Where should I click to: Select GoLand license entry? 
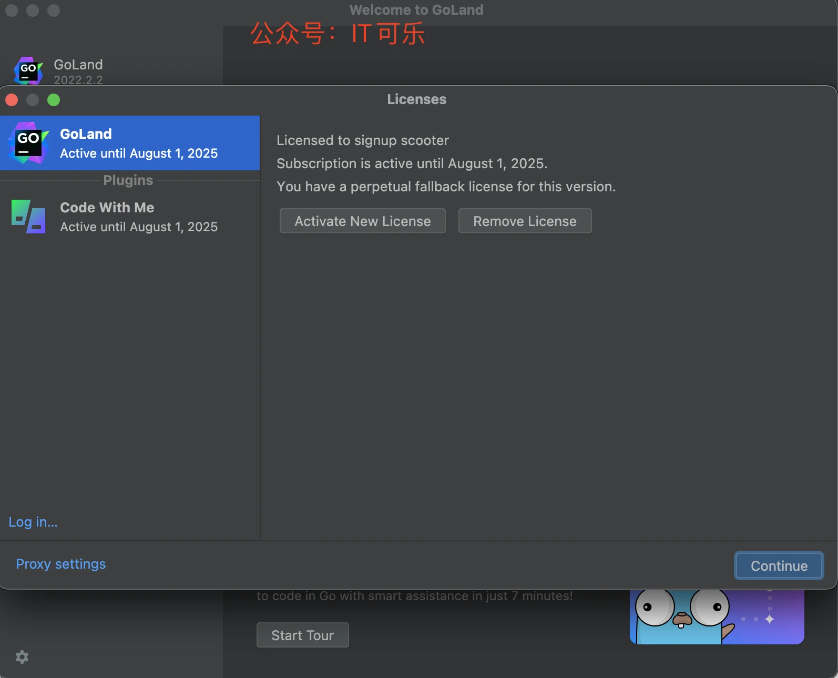pyautogui.click(x=130, y=143)
